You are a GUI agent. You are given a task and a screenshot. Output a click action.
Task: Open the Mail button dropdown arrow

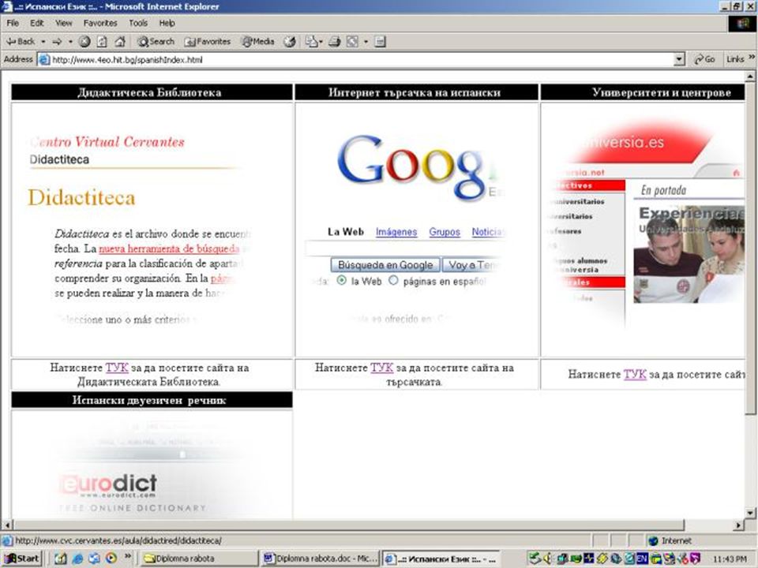(x=321, y=42)
